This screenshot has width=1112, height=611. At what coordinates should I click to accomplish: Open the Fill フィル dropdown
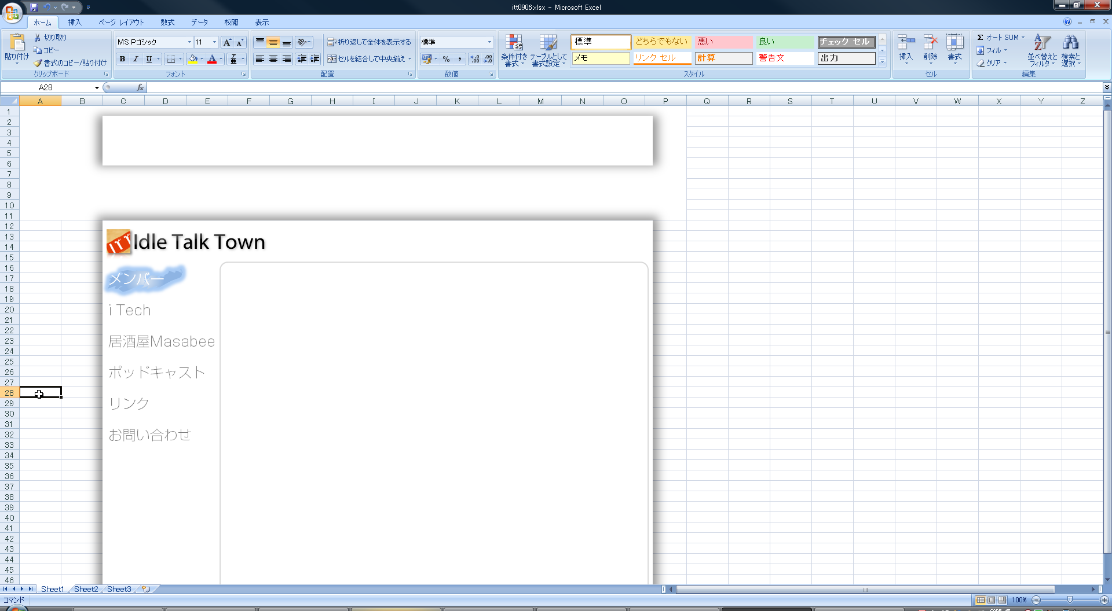tap(993, 50)
